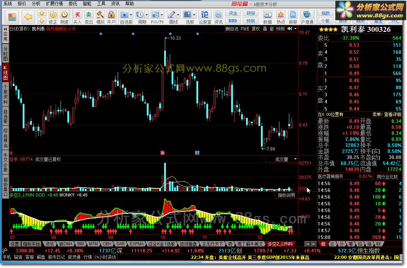
Task: Open 个股资料 sidebar tab
Action: (5, 94)
